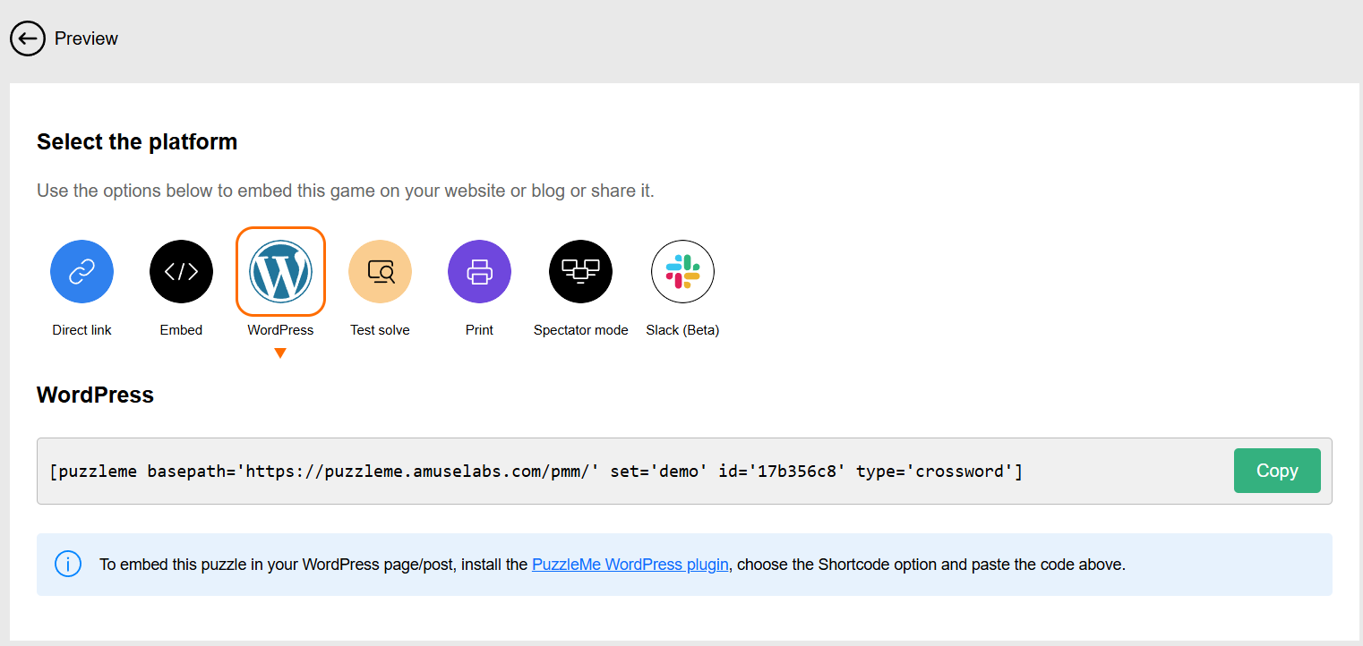Click the 'Print' label text
Screen dimensions: 1363x646
479,330
